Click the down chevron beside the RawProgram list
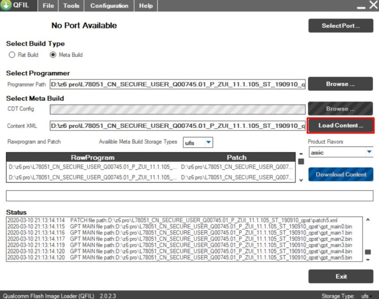 (x=301, y=180)
